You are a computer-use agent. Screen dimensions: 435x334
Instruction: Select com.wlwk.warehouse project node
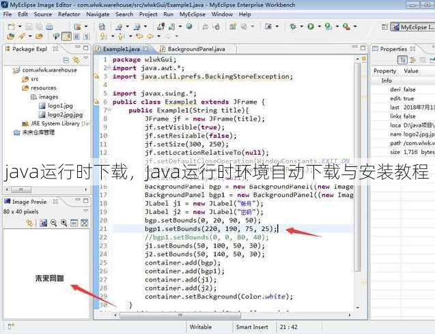coord(49,70)
